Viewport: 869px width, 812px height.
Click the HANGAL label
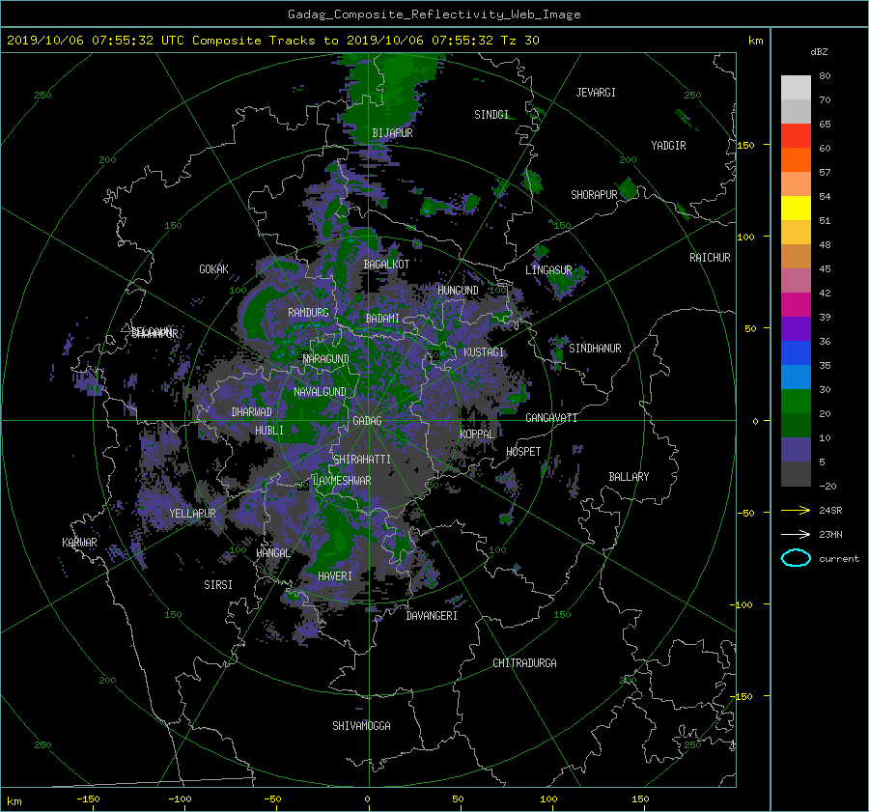tap(273, 553)
